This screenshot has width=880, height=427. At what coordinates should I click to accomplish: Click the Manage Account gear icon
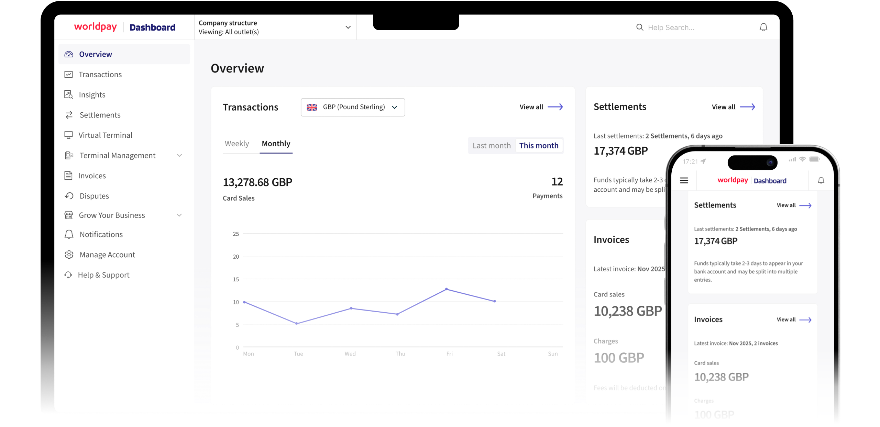tap(69, 255)
